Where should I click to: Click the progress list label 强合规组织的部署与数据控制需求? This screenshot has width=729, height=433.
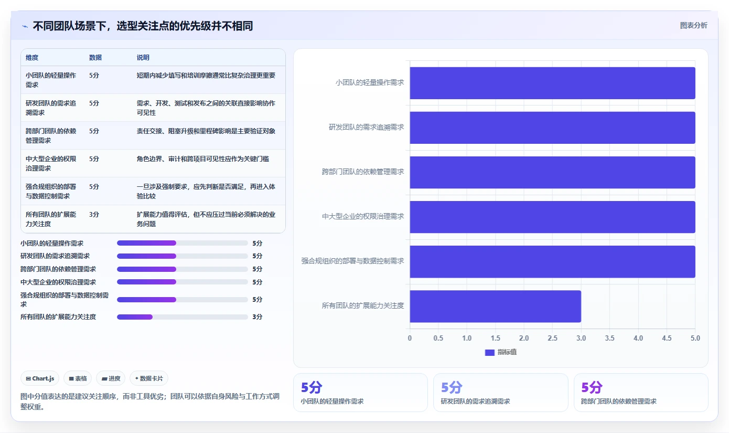65,300
